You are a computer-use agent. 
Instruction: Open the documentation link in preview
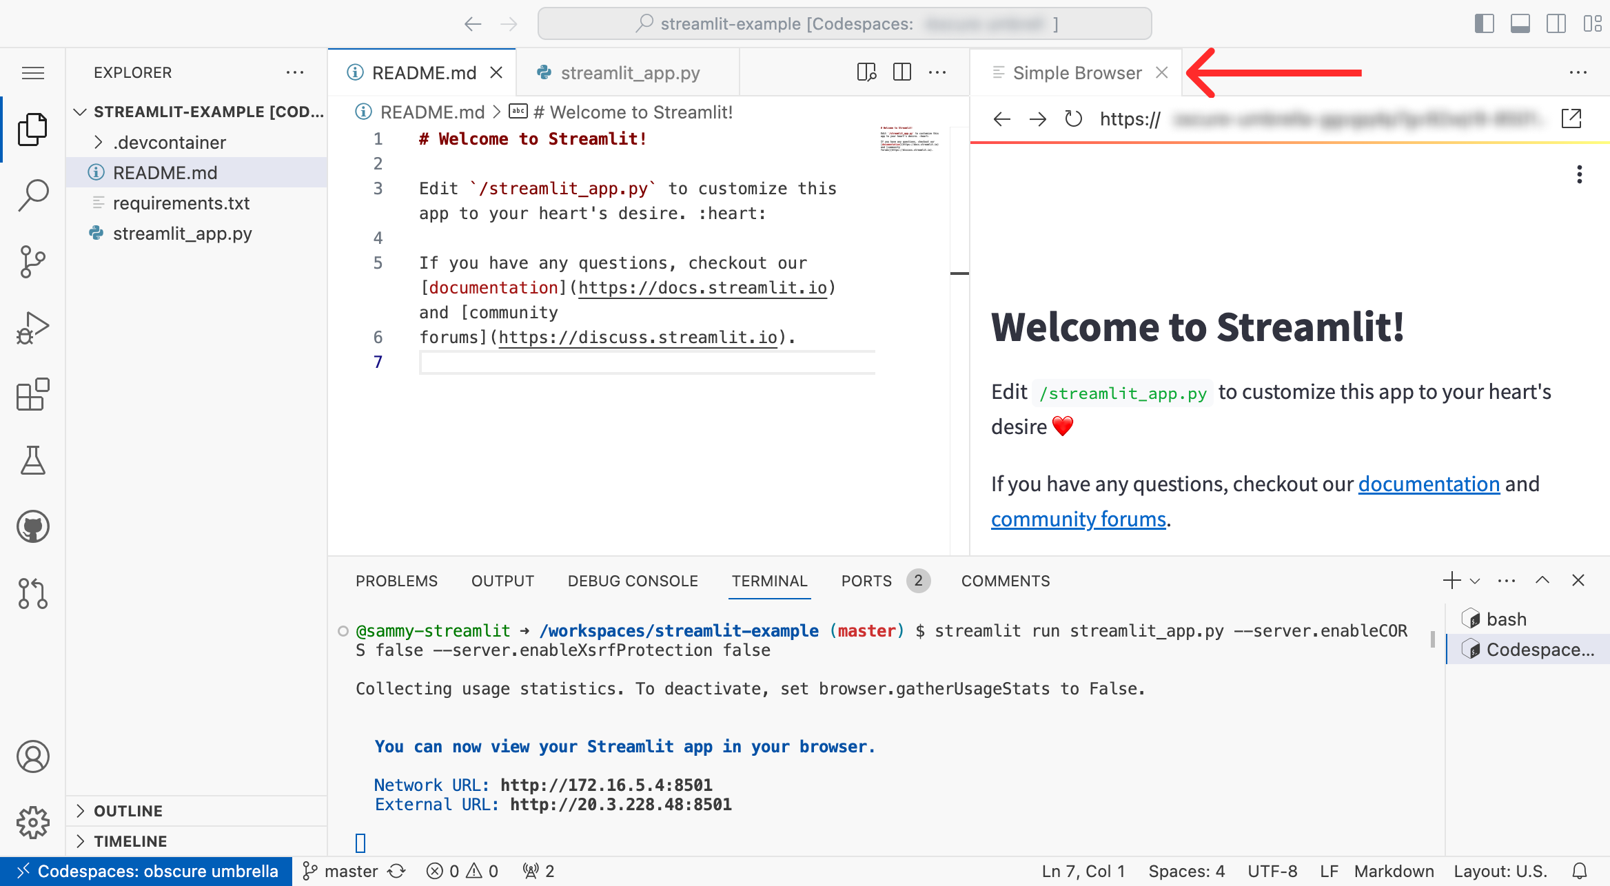(1429, 484)
